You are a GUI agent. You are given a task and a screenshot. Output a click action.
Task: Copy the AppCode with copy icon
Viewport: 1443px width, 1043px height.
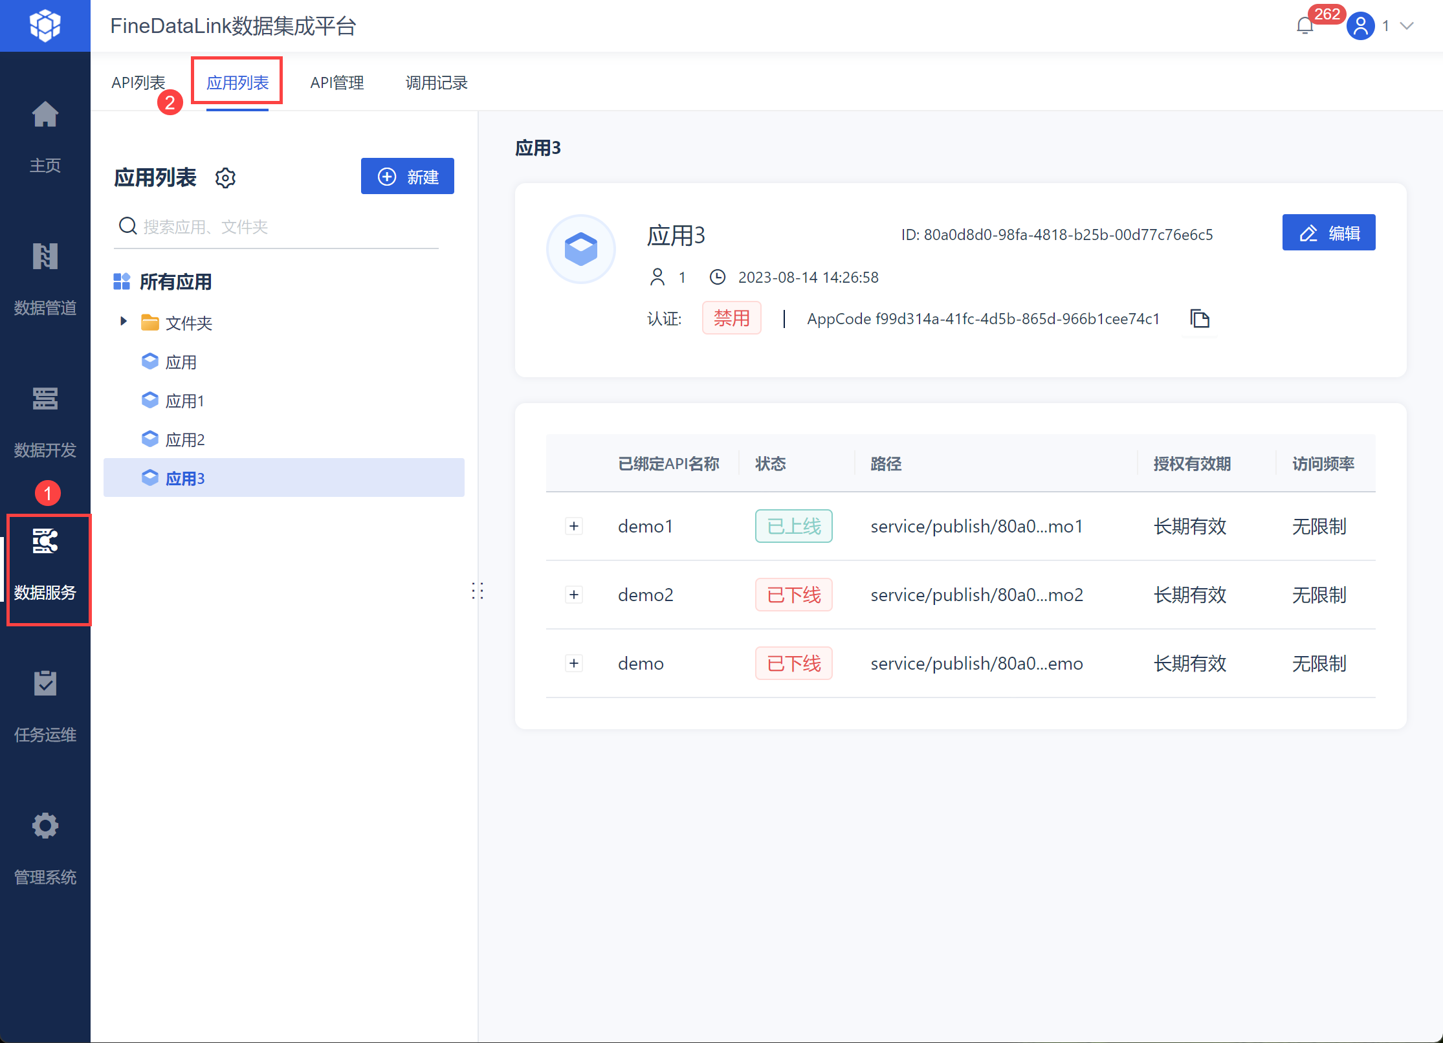point(1200,318)
